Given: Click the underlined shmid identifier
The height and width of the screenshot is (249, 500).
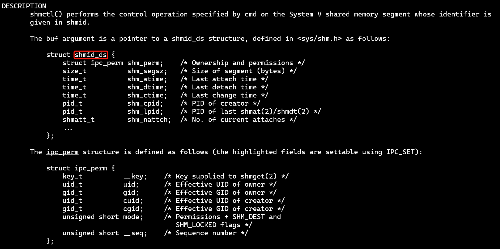Looking at the screenshot, I should [76, 22].
